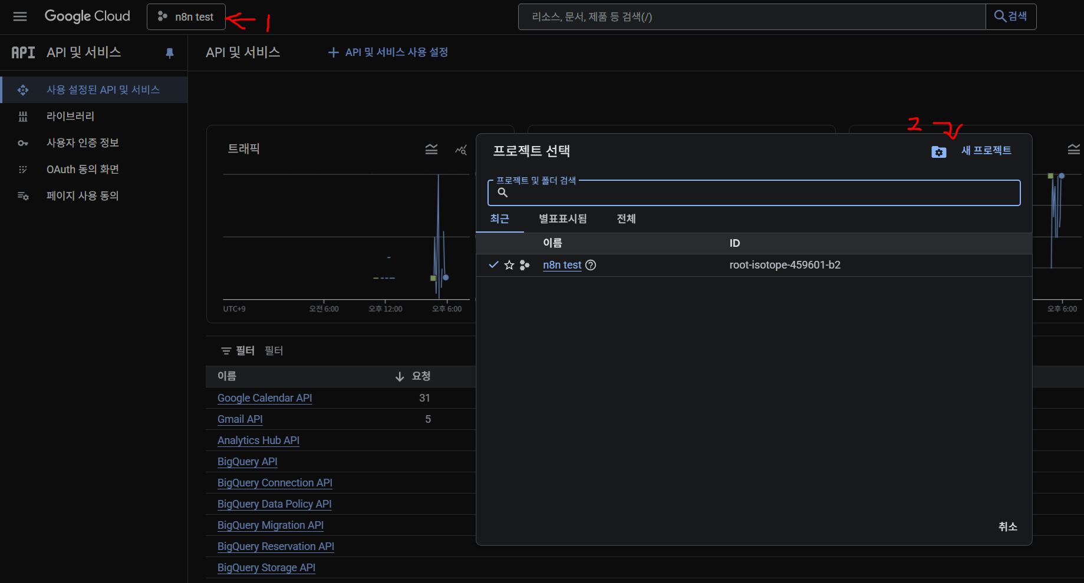
Task: Click 취소 to close the dialog
Action: [x=1008, y=526]
